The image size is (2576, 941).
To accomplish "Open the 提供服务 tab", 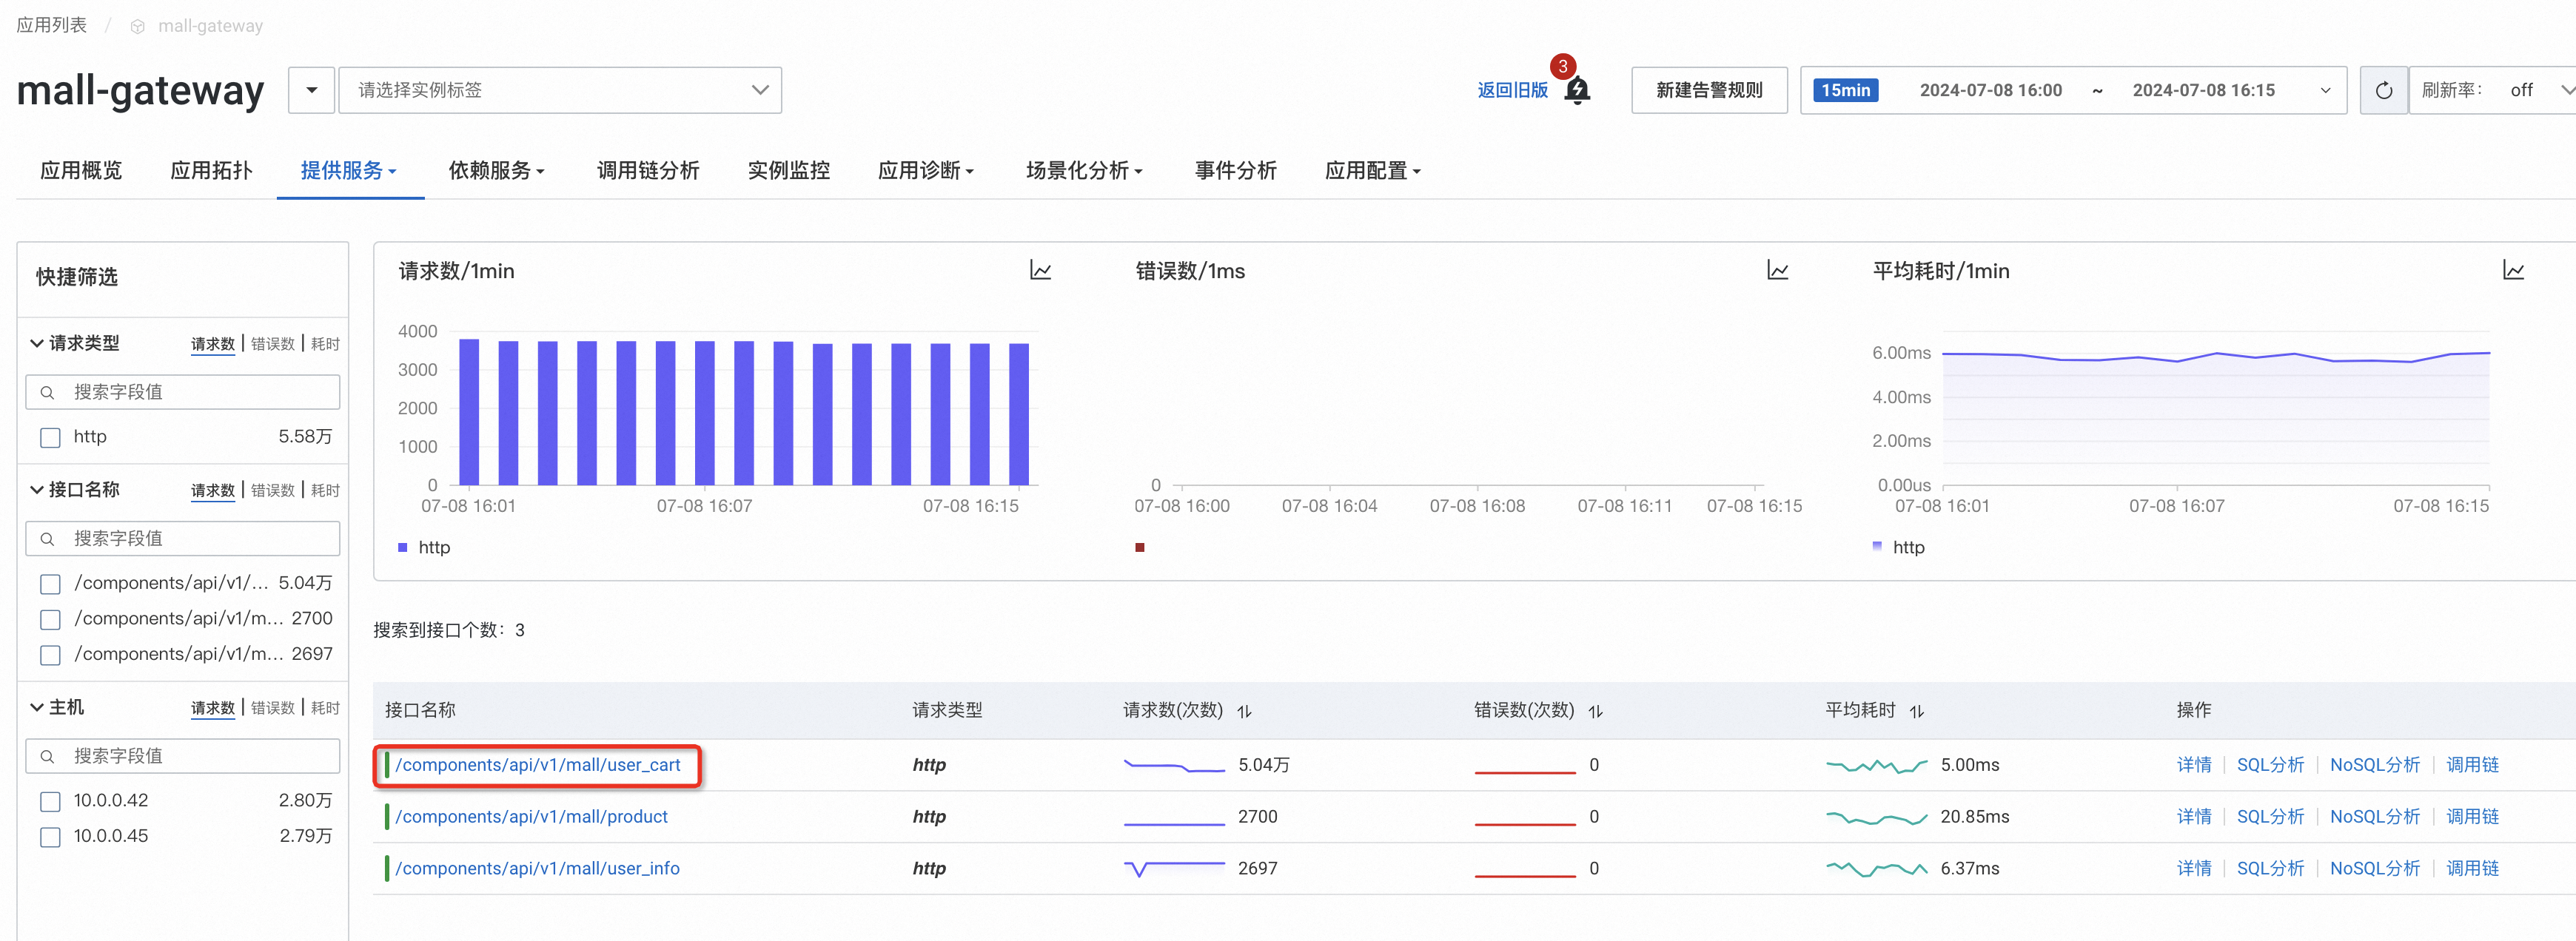I will tap(349, 171).
